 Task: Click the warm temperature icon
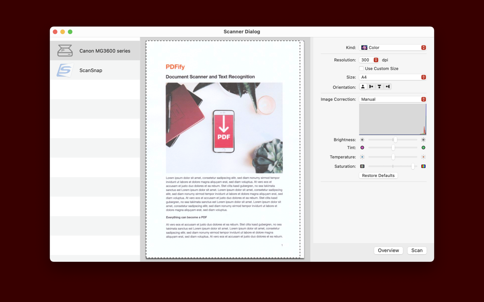pyautogui.click(x=423, y=157)
